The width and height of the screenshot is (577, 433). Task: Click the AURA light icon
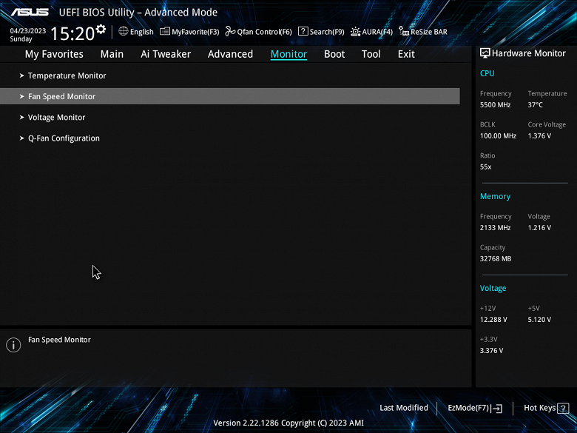356,32
